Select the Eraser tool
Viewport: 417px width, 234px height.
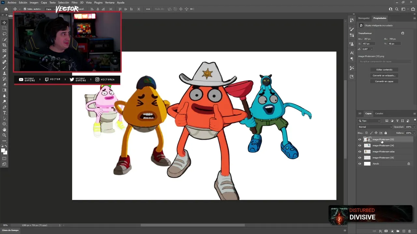click(x=5, y=84)
